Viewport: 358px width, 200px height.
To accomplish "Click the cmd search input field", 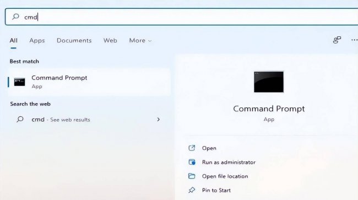I will click(x=182, y=17).
